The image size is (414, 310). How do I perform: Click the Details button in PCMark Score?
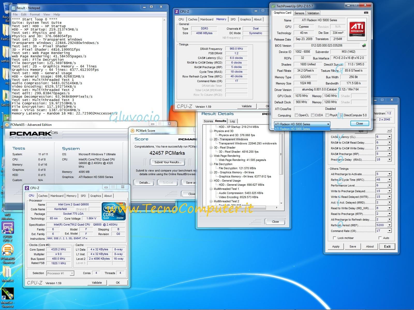coord(145,183)
